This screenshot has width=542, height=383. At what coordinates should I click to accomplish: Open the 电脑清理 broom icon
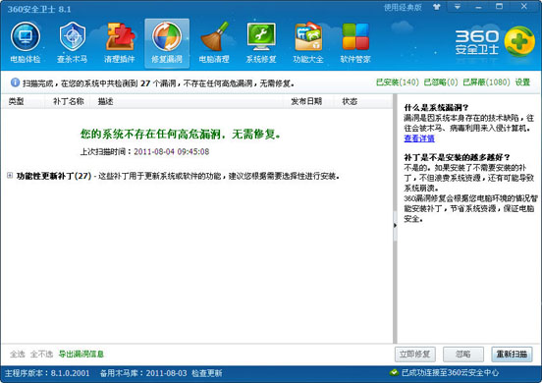click(x=214, y=42)
